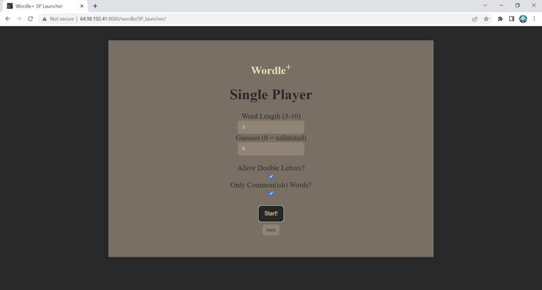Close the Wordle+ SP Launcher tab
The height and width of the screenshot is (290, 542).
[82, 6]
